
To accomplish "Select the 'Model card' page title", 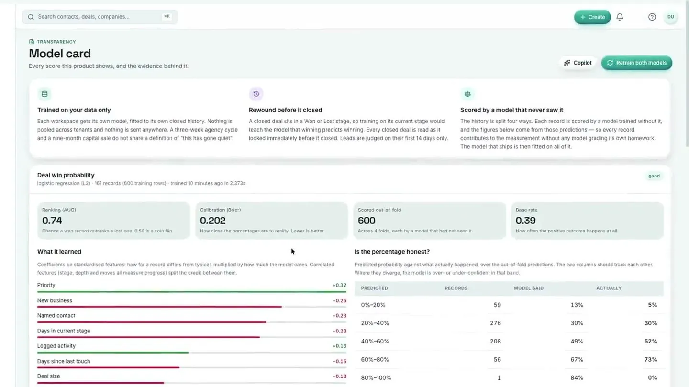I will pos(60,54).
